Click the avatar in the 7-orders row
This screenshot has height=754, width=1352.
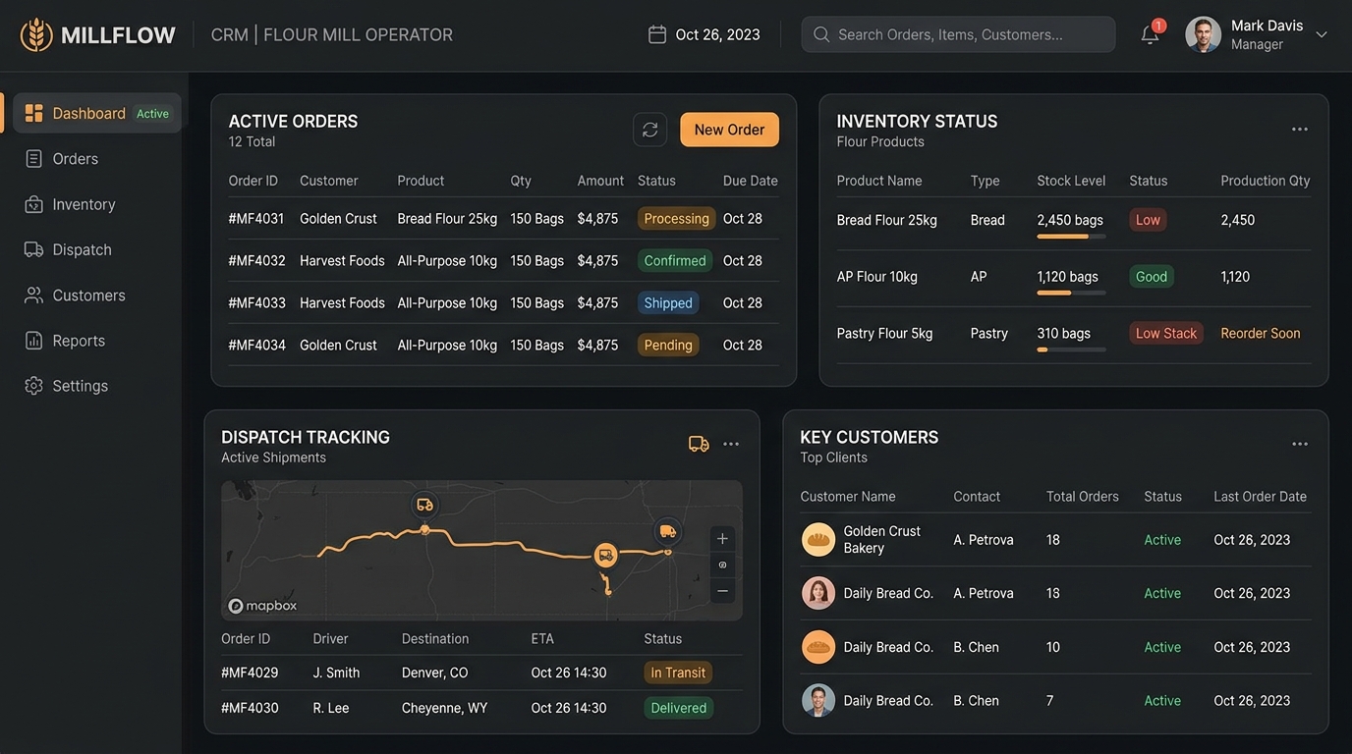click(x=818, y=700)
